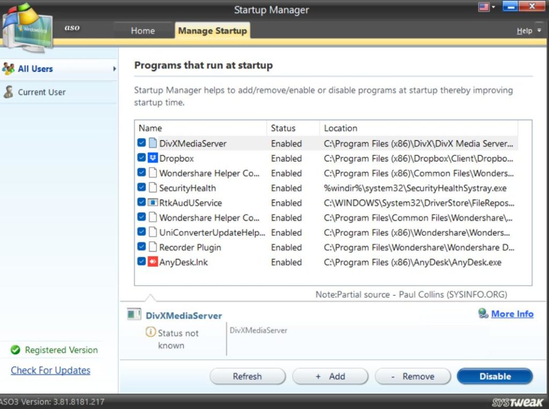Click the Add button
Viewport: 549px width, 409px height.
coord(330,376)
